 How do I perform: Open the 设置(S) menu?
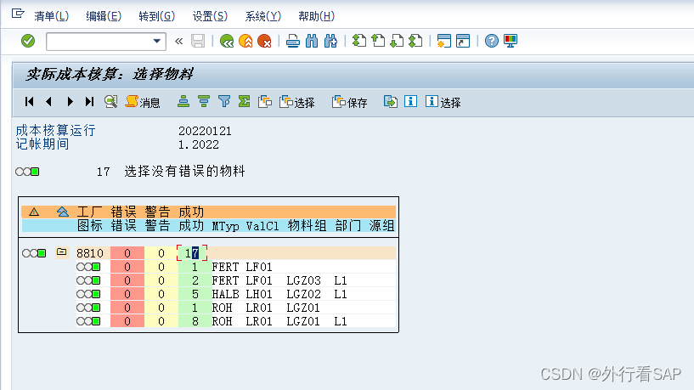(x=210, y=16)
